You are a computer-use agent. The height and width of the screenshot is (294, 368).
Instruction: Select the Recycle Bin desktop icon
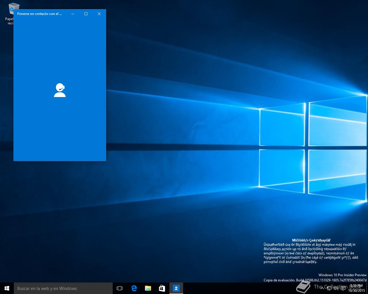(10, 14)
